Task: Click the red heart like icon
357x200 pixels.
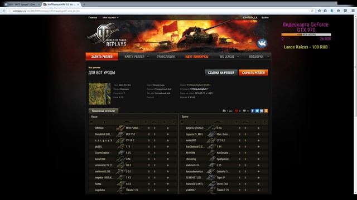Action: pos(237,111)
